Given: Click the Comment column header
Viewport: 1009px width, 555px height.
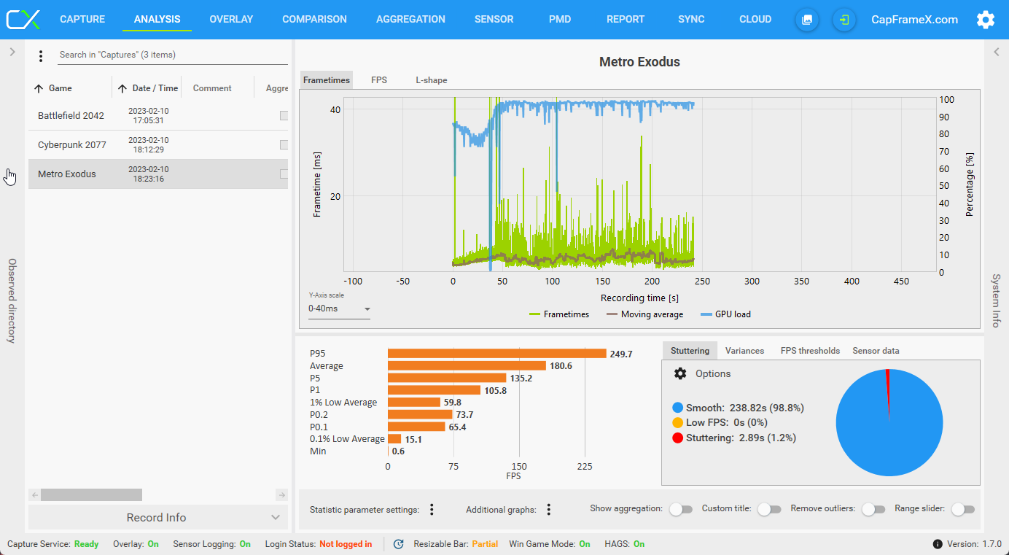Looking at the screenshot, I should [x=212, y=88].
